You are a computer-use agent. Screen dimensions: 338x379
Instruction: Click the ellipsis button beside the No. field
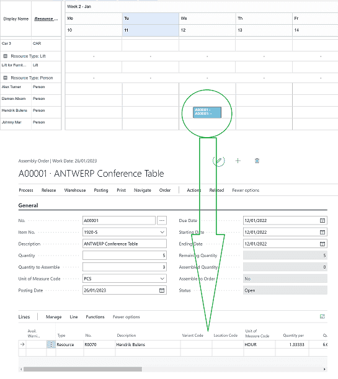(x=162, y=220)
